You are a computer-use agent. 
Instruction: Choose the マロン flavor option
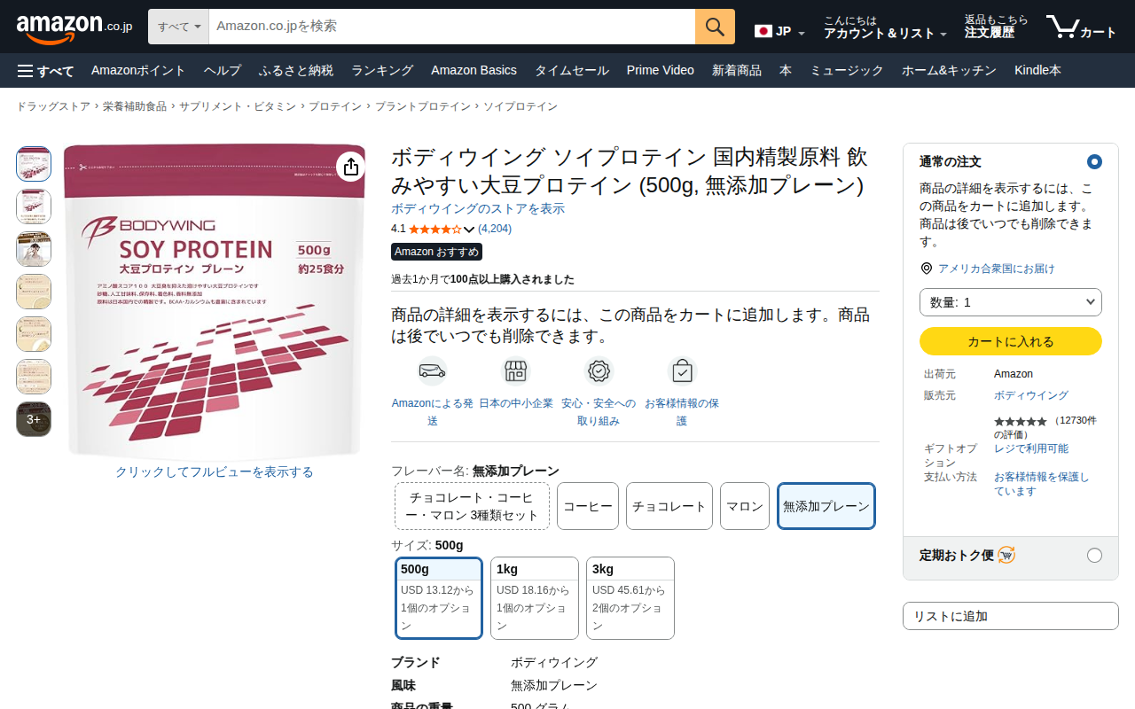click(x=745, y=506)
